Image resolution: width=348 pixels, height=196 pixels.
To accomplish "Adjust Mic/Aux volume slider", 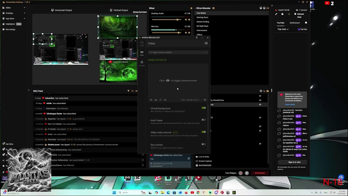I will tap(167, 33).
